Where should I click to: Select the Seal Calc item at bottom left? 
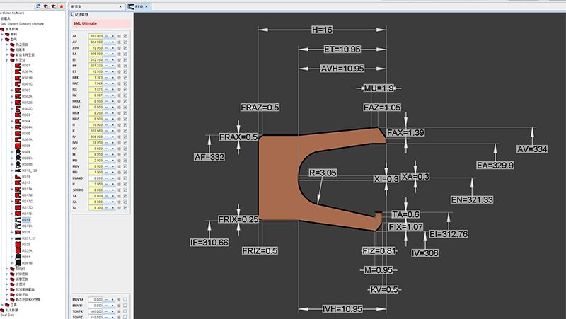click(x=10, y=315)
